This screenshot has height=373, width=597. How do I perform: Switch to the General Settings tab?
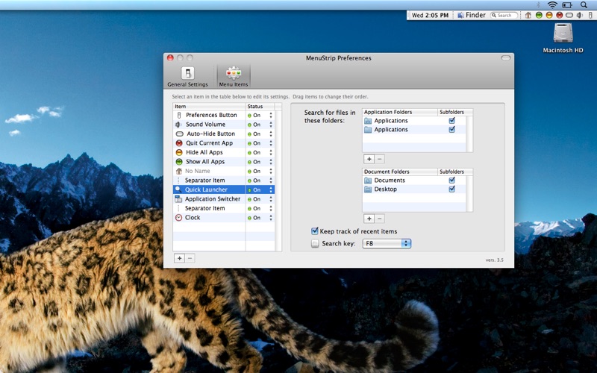(187, 76)
